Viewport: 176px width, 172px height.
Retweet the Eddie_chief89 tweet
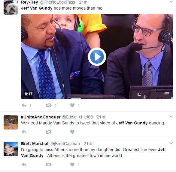(x=48, y=132)
